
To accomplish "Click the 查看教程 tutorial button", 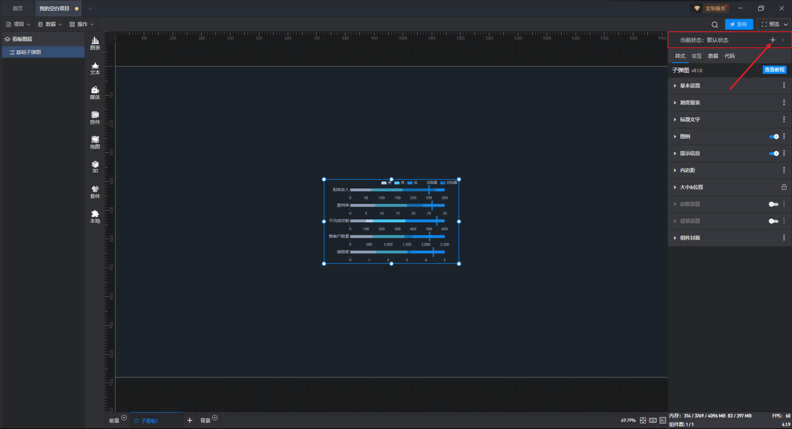I will 774,70.
